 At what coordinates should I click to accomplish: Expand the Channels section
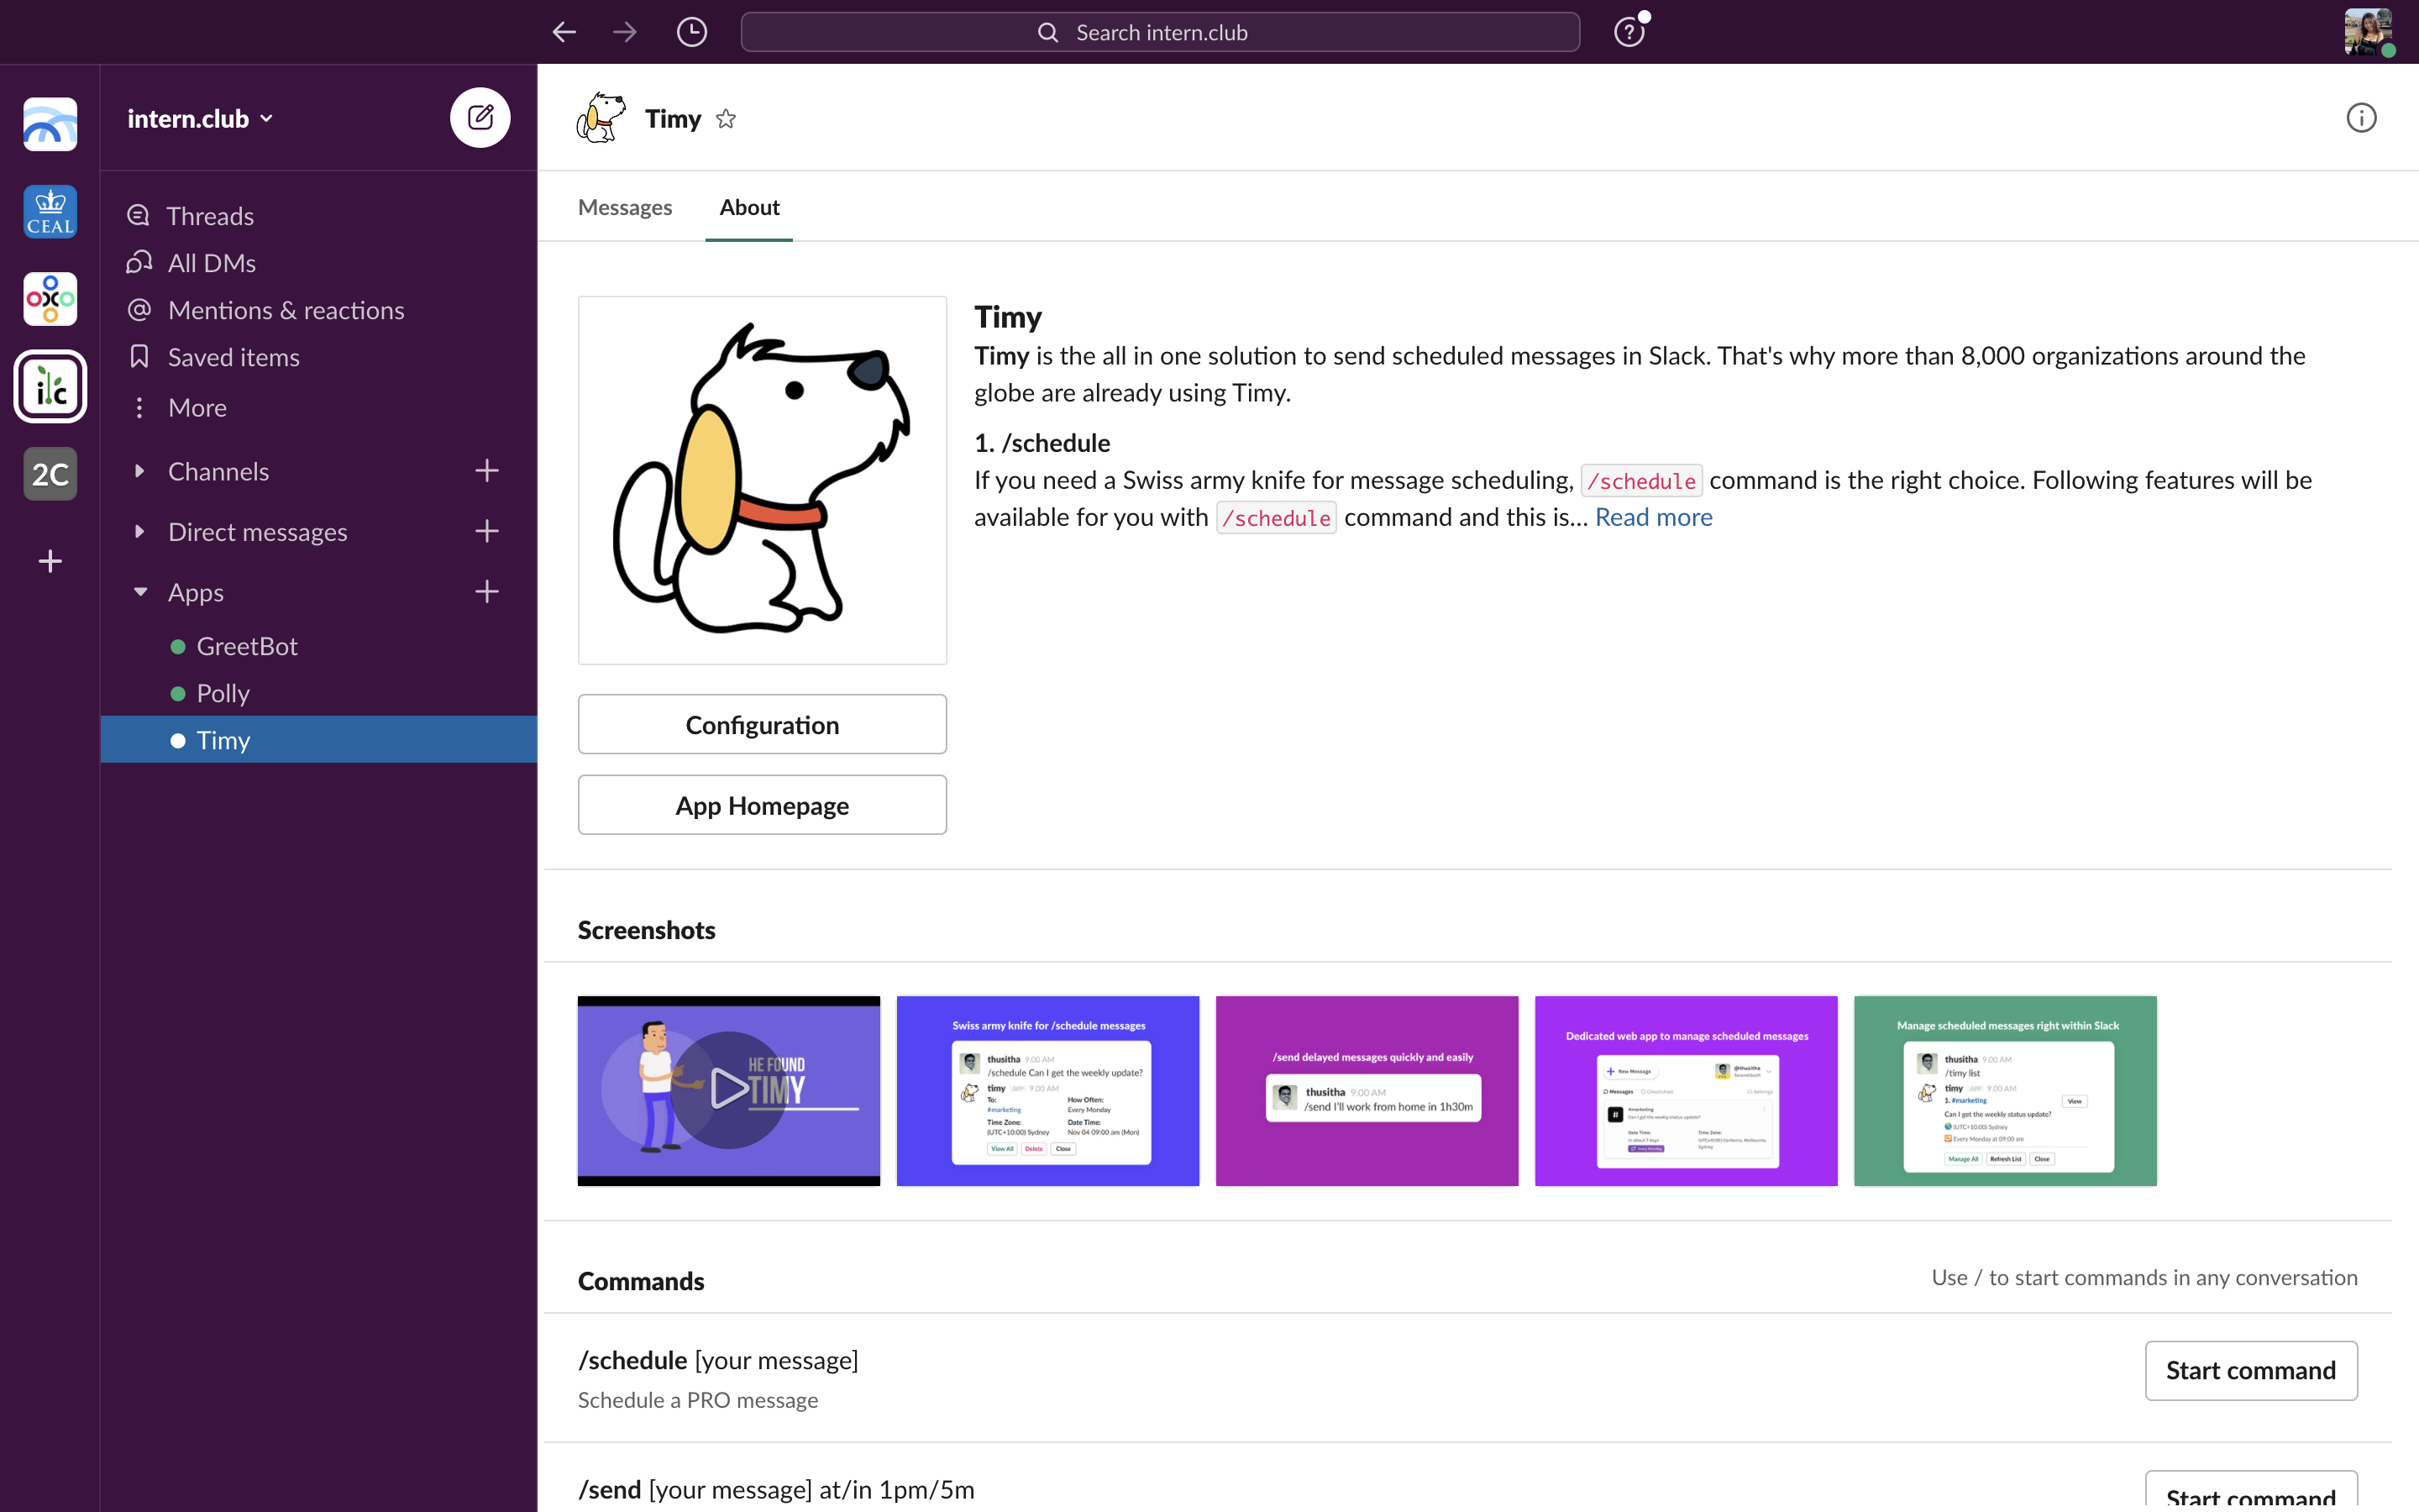(139, 471)
